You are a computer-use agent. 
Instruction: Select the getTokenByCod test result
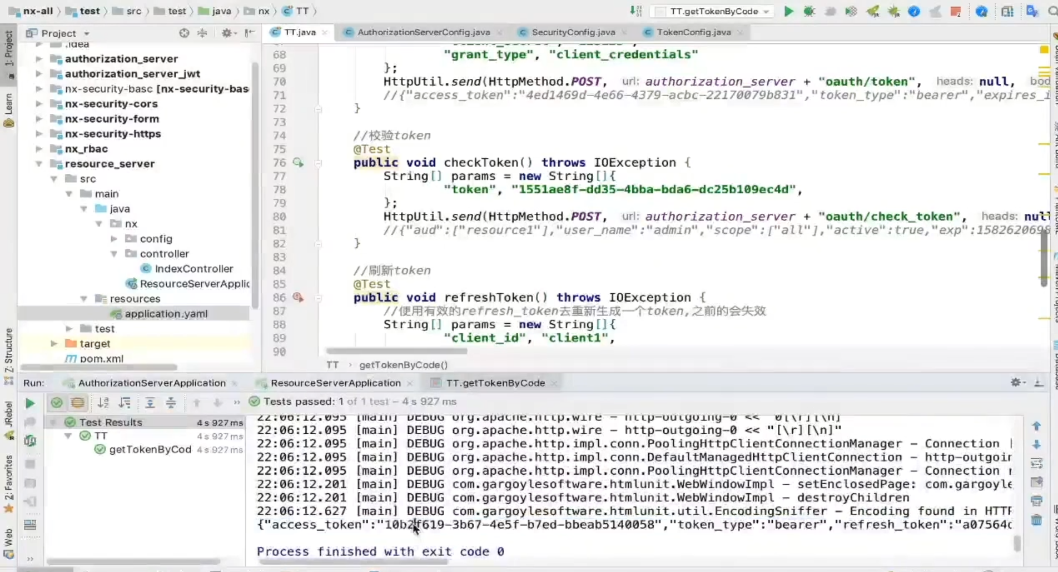click(150, 449)
